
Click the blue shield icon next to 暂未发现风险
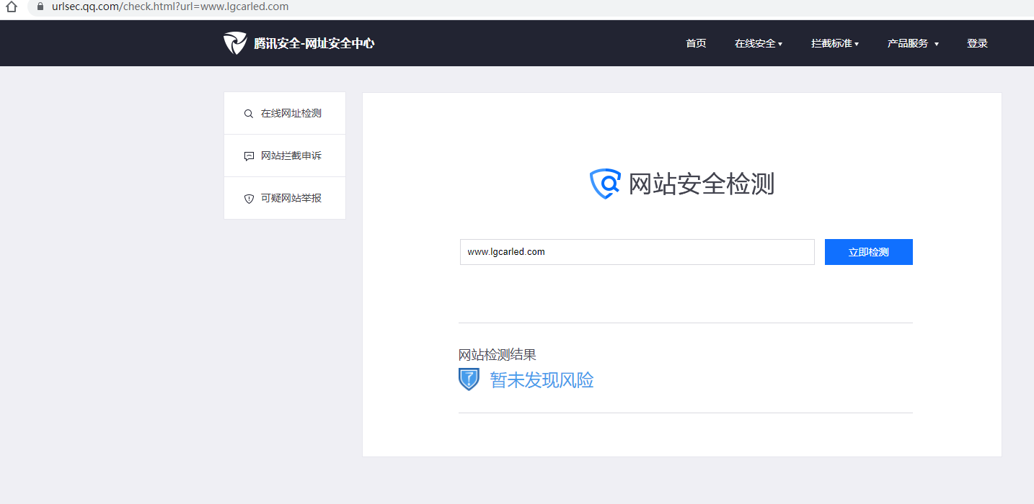coord(469,379)
